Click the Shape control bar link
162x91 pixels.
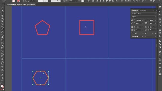pos(117,1)
